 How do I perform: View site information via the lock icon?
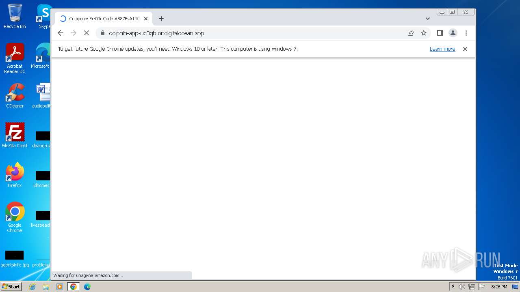point(102,33)
